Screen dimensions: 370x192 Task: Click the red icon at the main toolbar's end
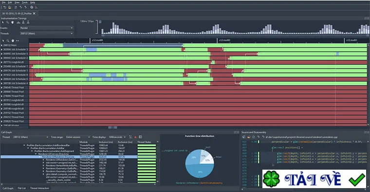click(36, 7)
